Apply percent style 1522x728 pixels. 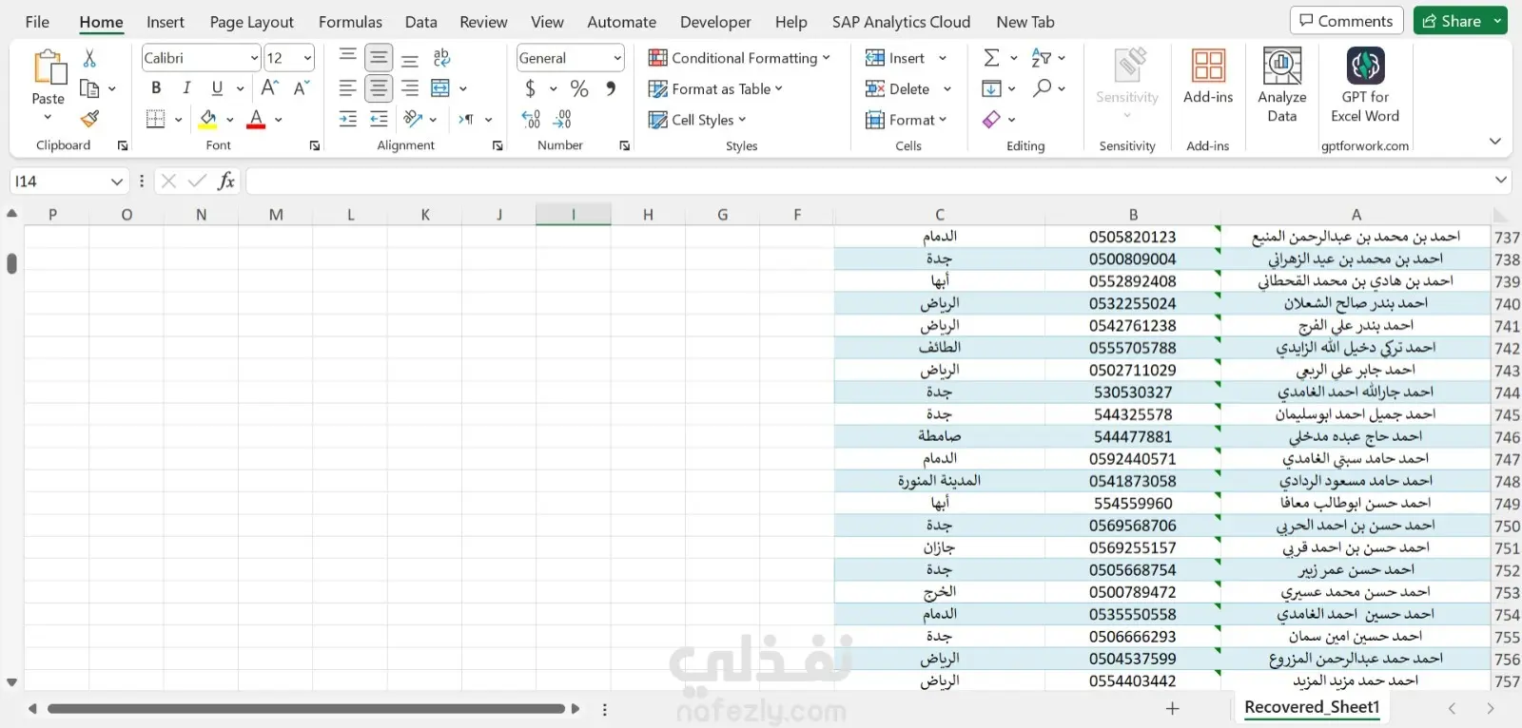tap(579, 88)
